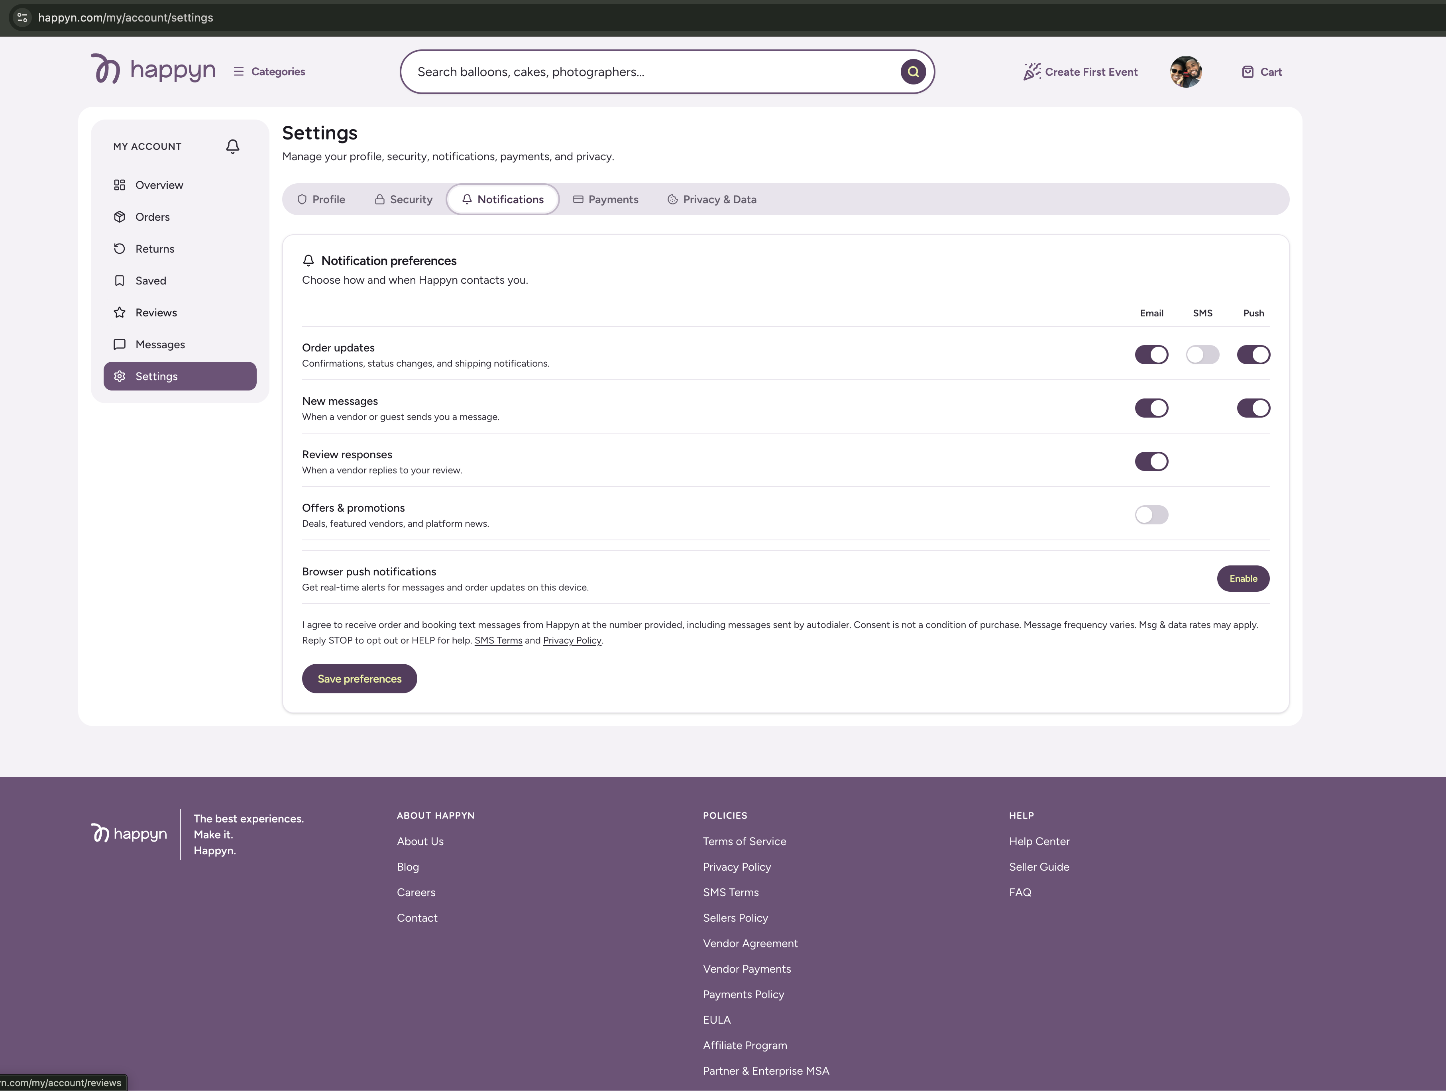Open Help Center footer link
1446x1091 pixels.
tap(1039, 841)
